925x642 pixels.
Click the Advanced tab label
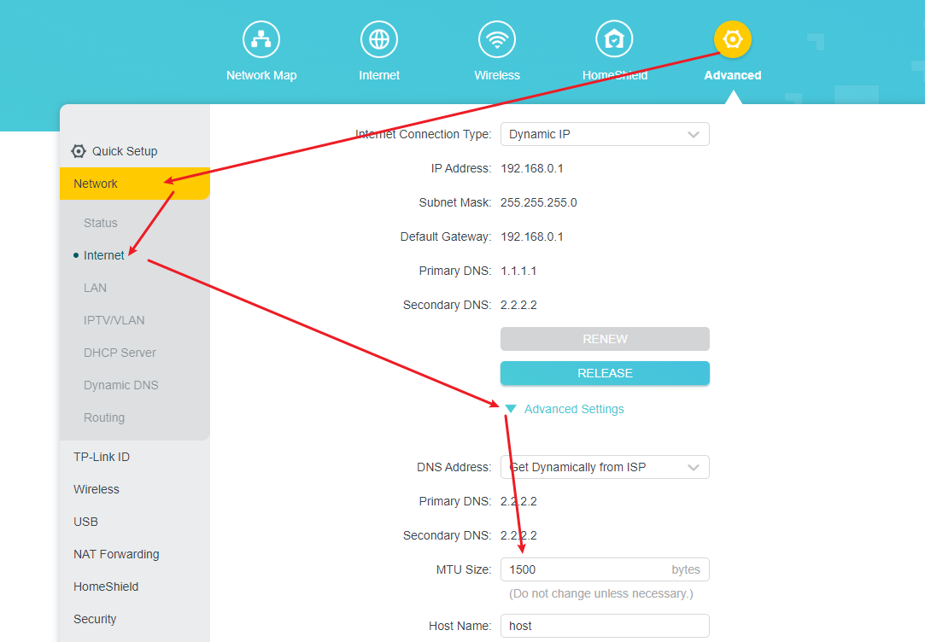click(x=733, y=75)
